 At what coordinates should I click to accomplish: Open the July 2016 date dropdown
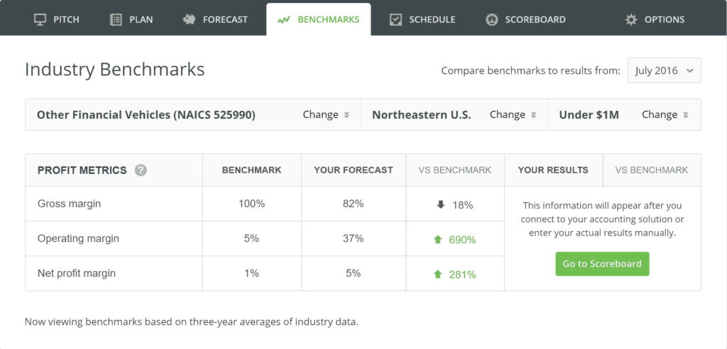pyautogui.click(x=664, y=70)
